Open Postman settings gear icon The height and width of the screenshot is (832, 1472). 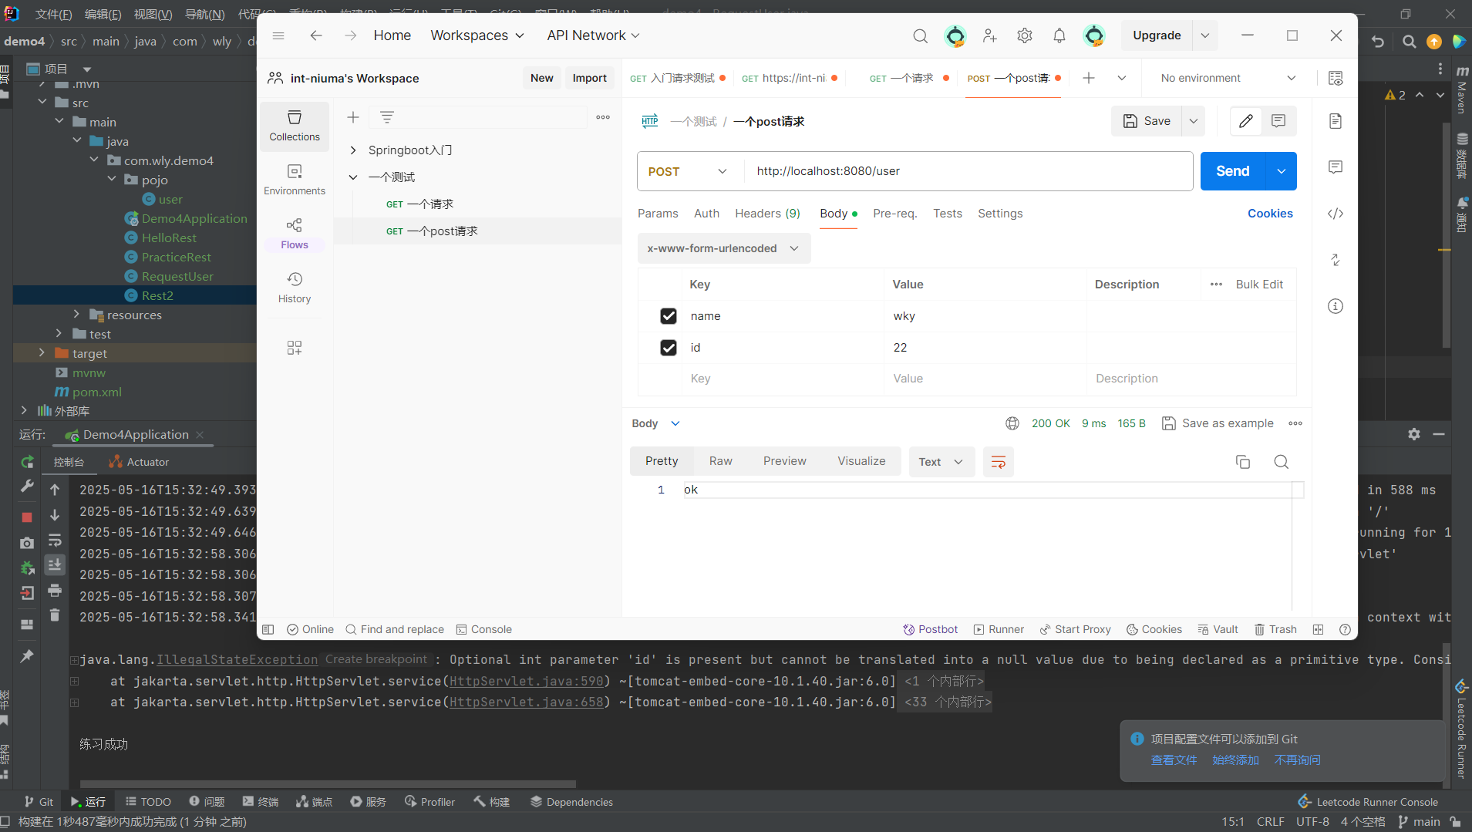pos(1024,35)
